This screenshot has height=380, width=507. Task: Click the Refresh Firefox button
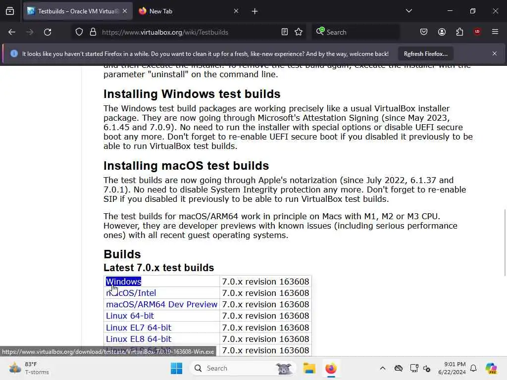pyautogui.click(x=425, y=54)
